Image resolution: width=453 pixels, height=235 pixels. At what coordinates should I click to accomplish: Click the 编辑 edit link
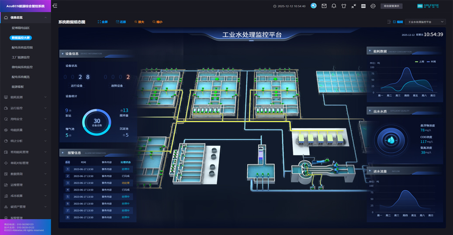coord(398,22)
